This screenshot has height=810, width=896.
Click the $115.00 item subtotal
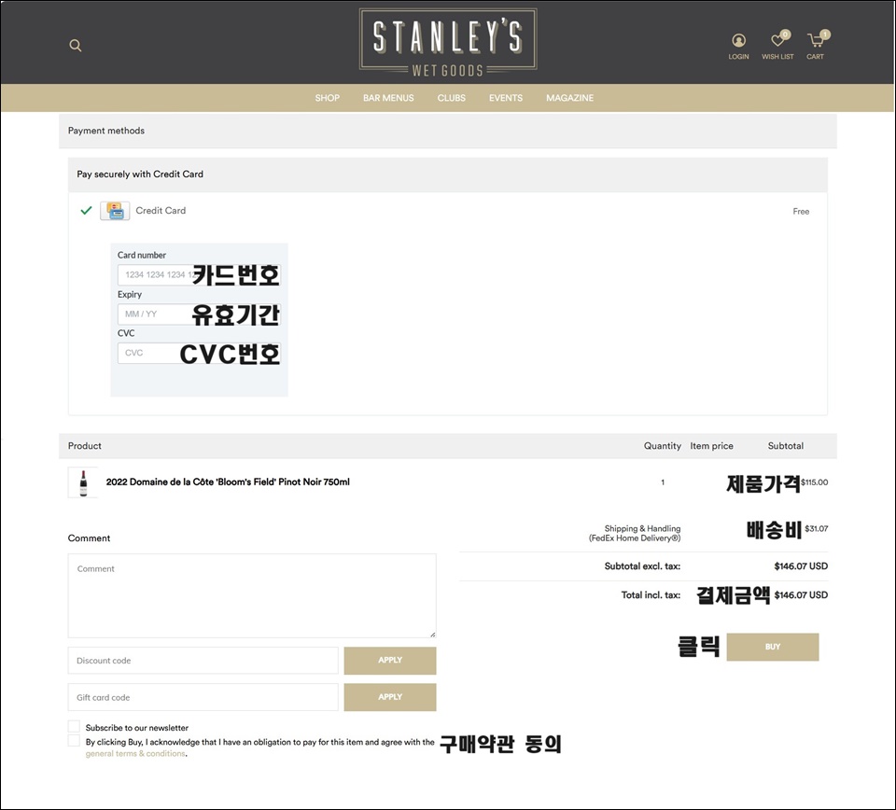pyautogui.click(x=814, y=482)
